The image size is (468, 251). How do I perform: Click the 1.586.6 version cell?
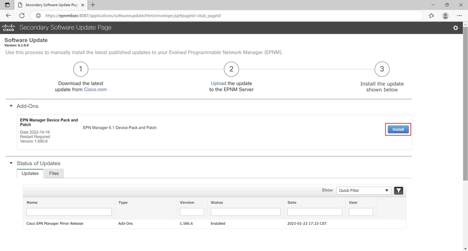[186, 223]
